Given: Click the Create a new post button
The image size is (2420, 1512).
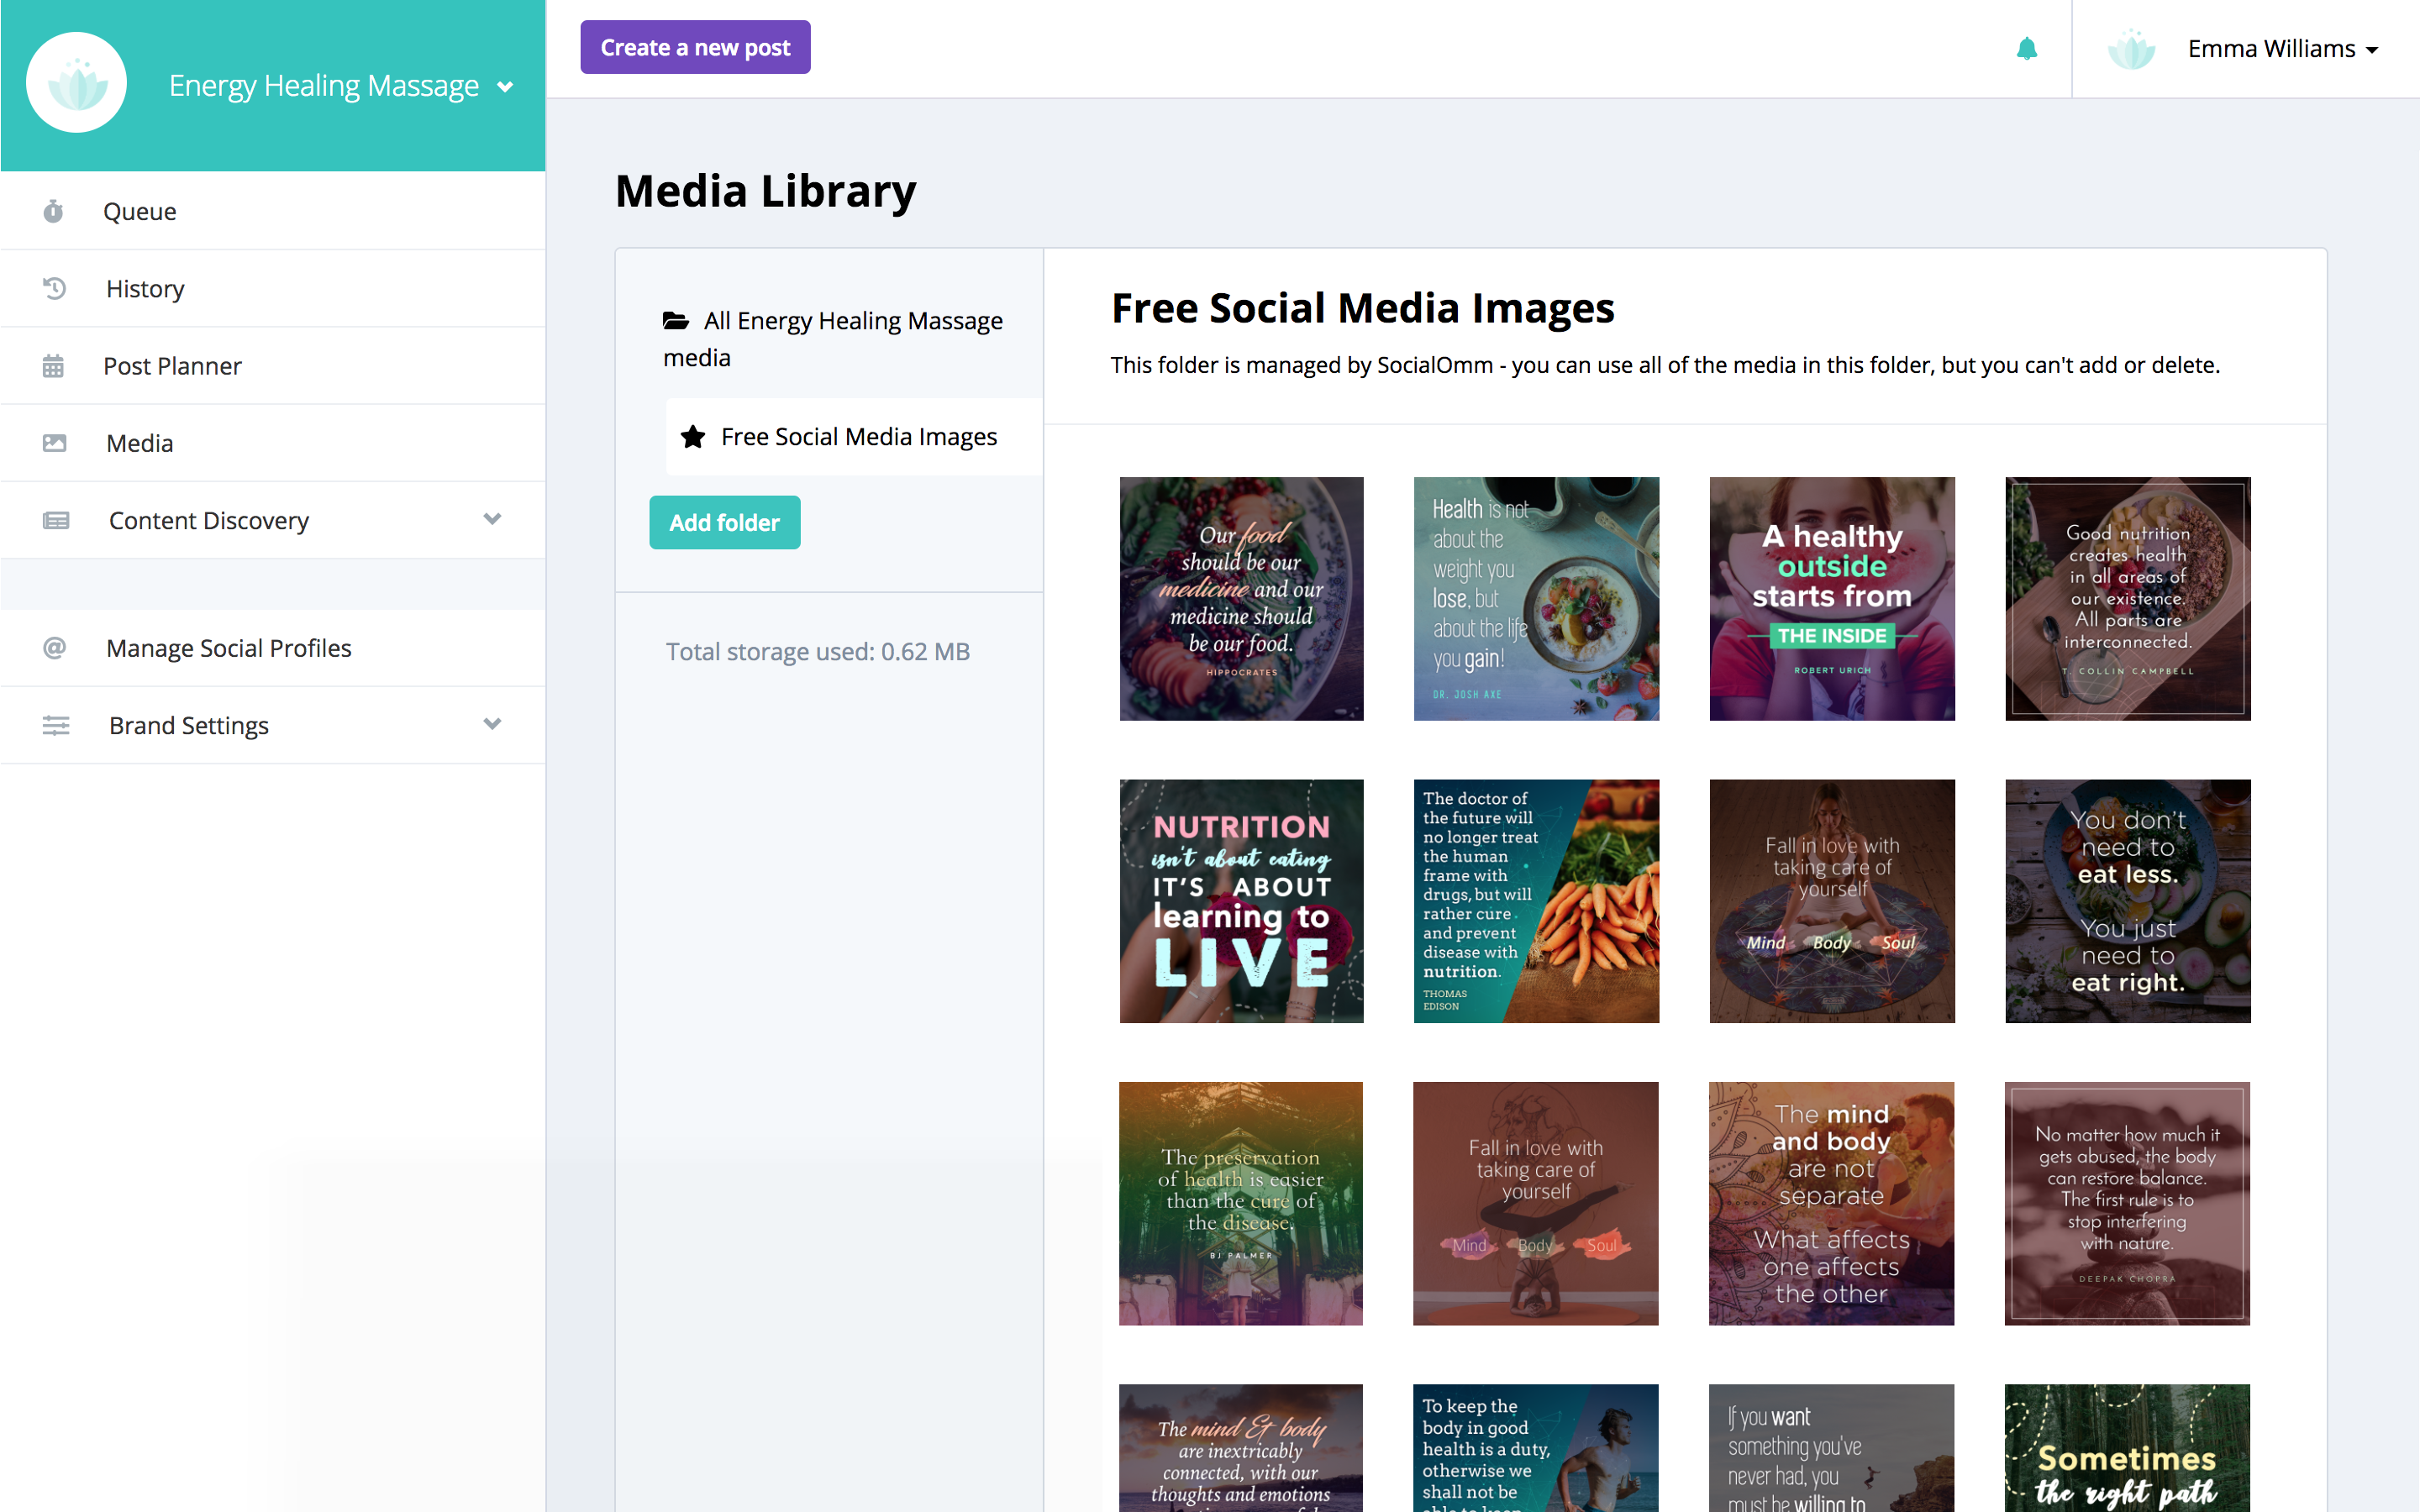Looking at the screenshot, I should tap(695, 47).
